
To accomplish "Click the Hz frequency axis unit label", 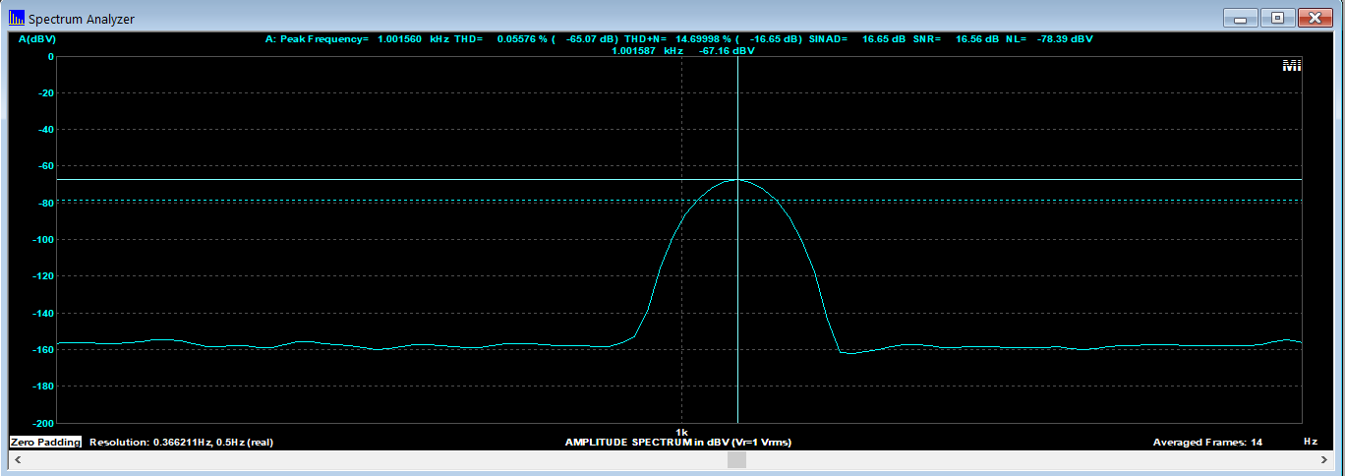I will tap(1310, 442).
